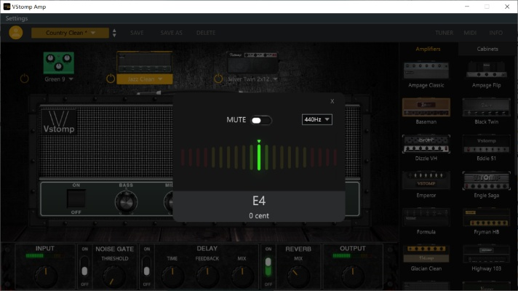The width and height of the screenshot is (518, 291).
Task: Select the Dizzle VH amplifier
Action: 426,143
